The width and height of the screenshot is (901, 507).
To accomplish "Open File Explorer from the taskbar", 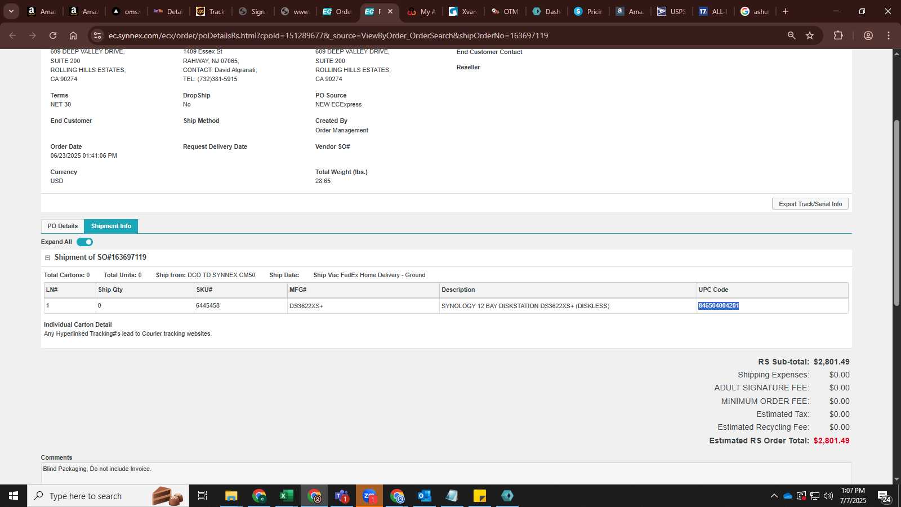I will 231,496.
